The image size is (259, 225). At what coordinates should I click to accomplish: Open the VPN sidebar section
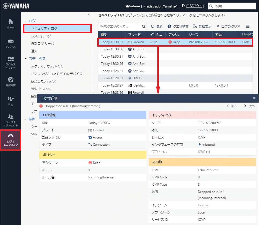coord(10,101)
